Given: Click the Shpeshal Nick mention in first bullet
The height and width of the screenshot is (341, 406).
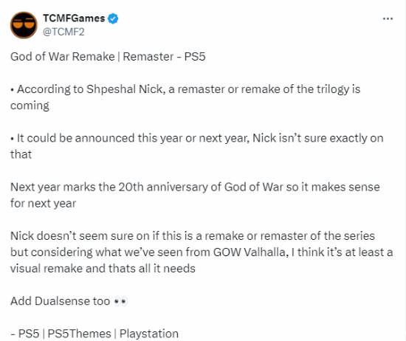Looking at the screenshot, I should pyautogui.click(x=125, y=89).
